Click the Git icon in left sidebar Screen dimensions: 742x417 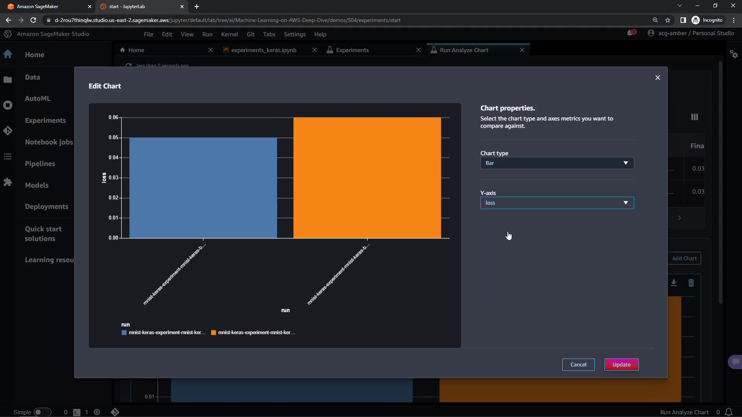(8, 131)
